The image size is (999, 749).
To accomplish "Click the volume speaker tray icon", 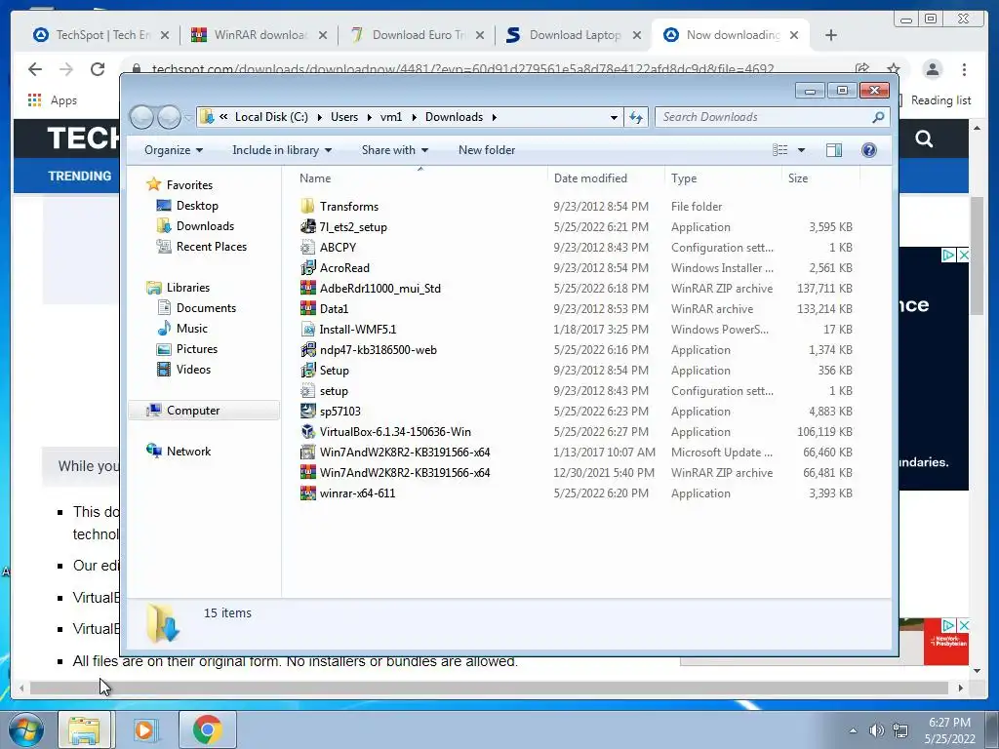I will (x=877, y=730).
